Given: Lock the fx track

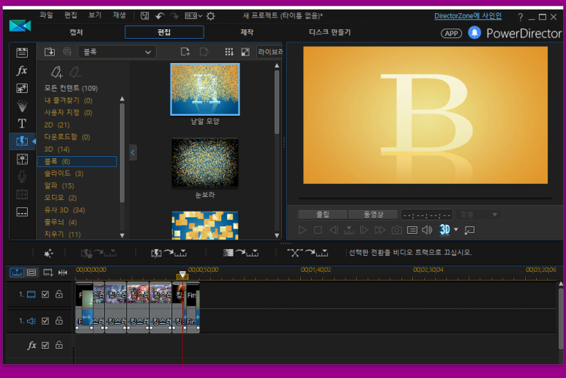Looking at the screenshot, I should coord(59,345).
